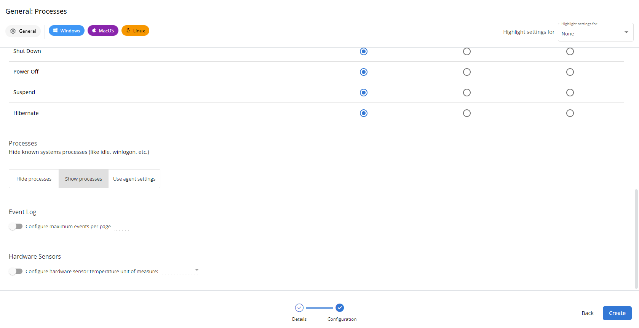Click the Linux penguin icon badge
The height and width of the screenshot is (328, 639).
point(128,30)
